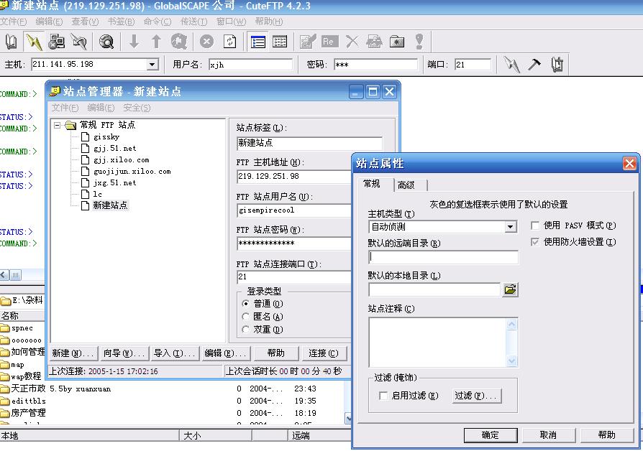Browse for default local directory folder icon
The height and width of the screenshot is (451, 643).
pos(510,289)
